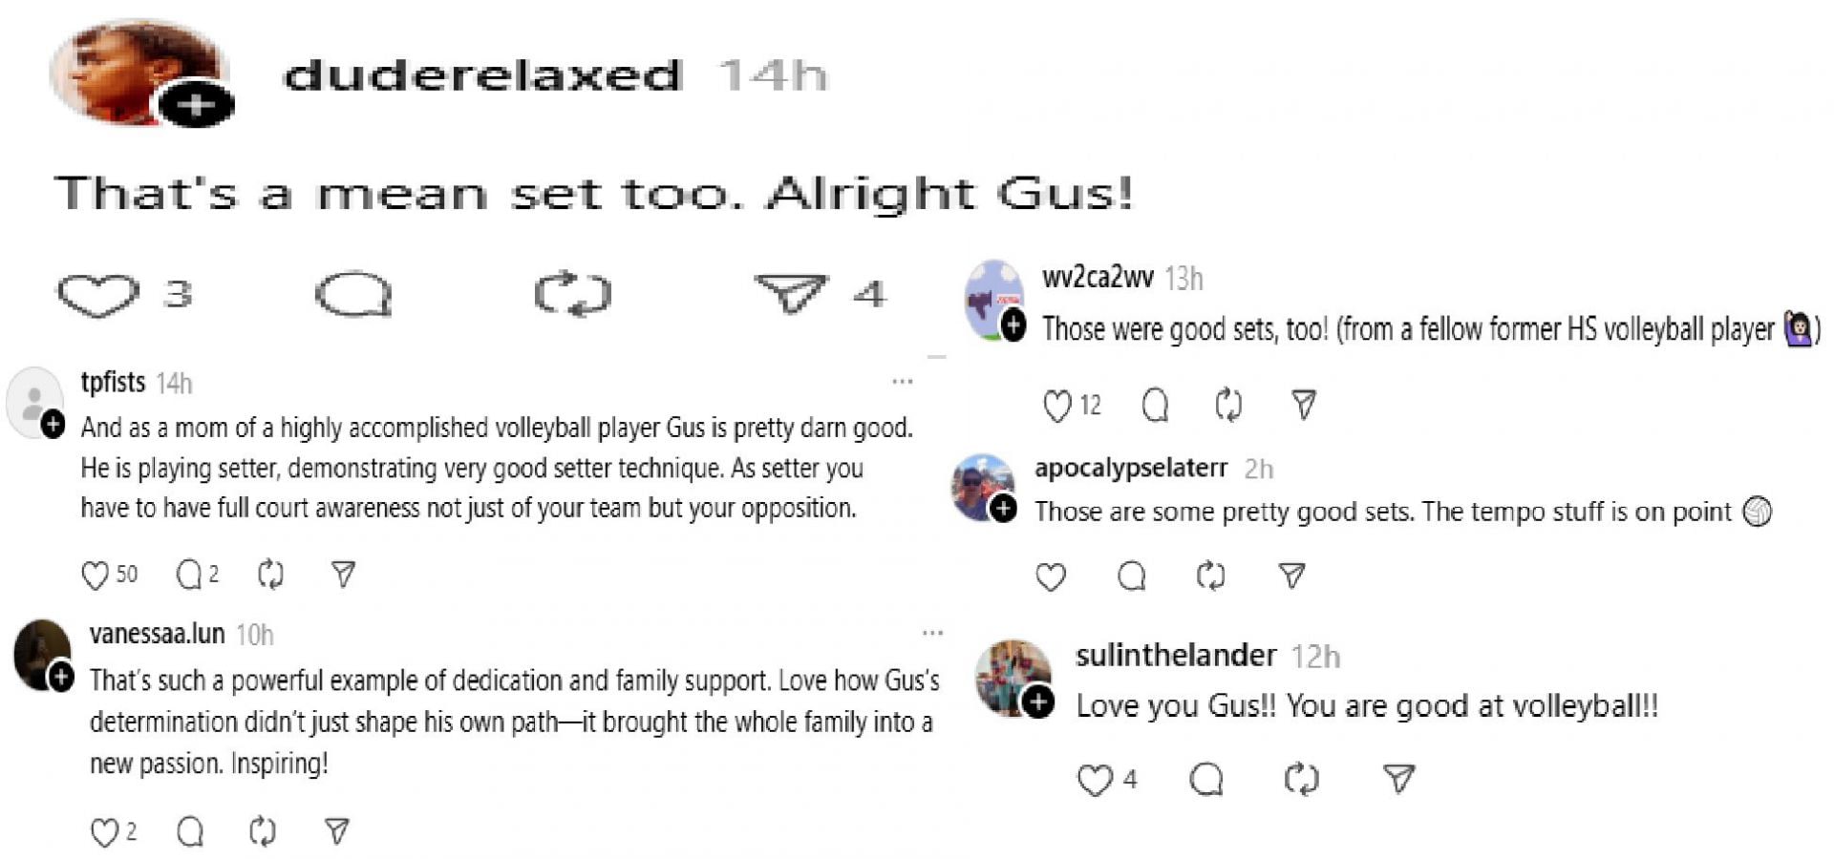Like sulinthelander's Love you Gus comment
This screenshot has height=859, width=1834.
(1095, 780)
